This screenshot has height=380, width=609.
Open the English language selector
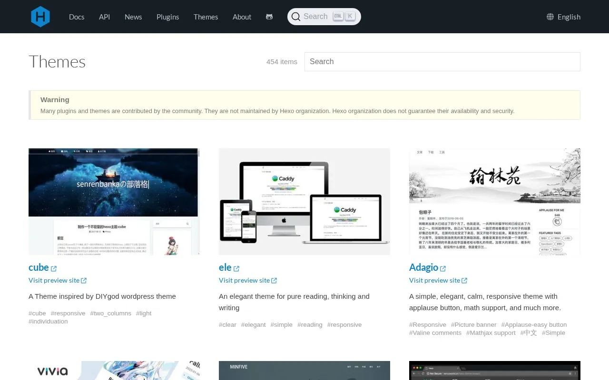coord(564,17)
